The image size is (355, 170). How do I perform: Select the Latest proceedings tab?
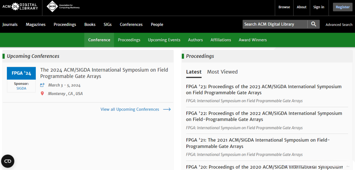pos(194,72)
